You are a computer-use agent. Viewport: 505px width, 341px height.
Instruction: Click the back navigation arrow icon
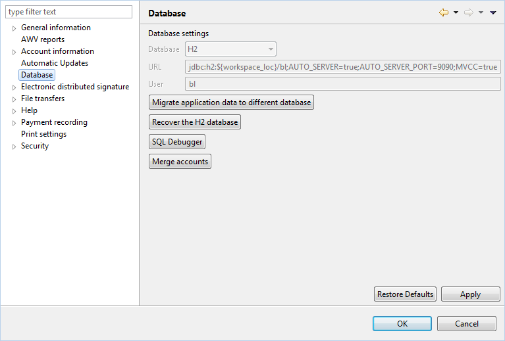coord(444,12)
